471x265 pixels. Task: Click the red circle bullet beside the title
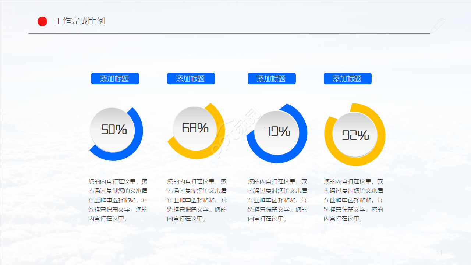pos(42,22)
